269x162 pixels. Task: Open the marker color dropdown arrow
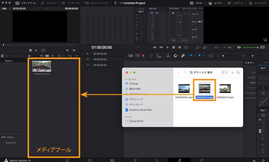coord(203,56)
